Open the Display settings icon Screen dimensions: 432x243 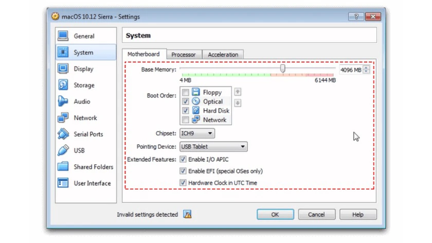[63, 68]
